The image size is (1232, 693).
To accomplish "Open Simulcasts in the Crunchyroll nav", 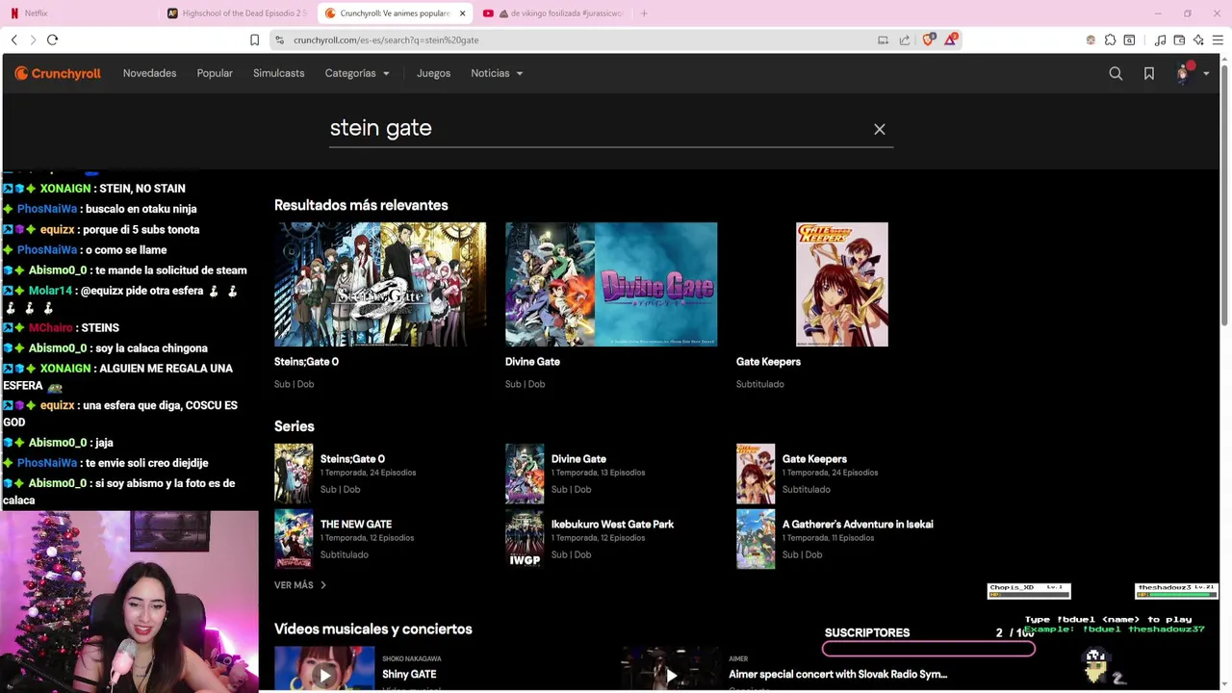I will click(x=278, y=73).
